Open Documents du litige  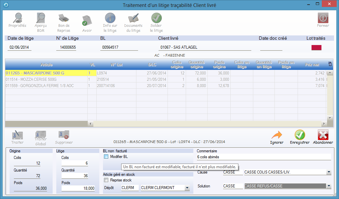pyautogui.click(x=133, y=18)
